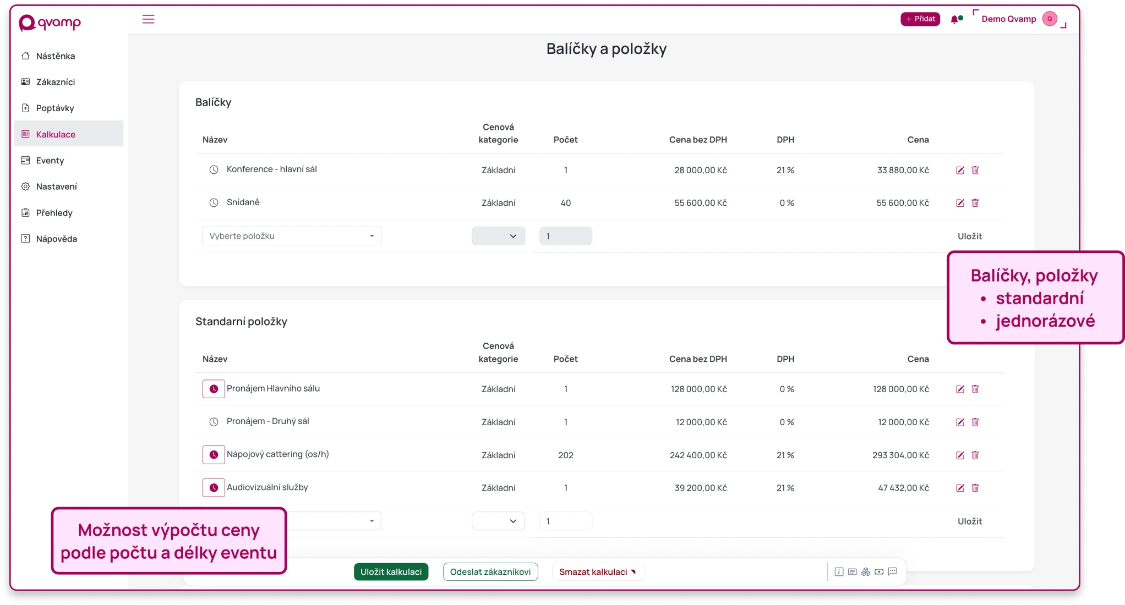This screenshot has height=605, width=1125.
Task: Click Smazat kalkulaci button
Action: pyautogui.click(x=598, y=572)
